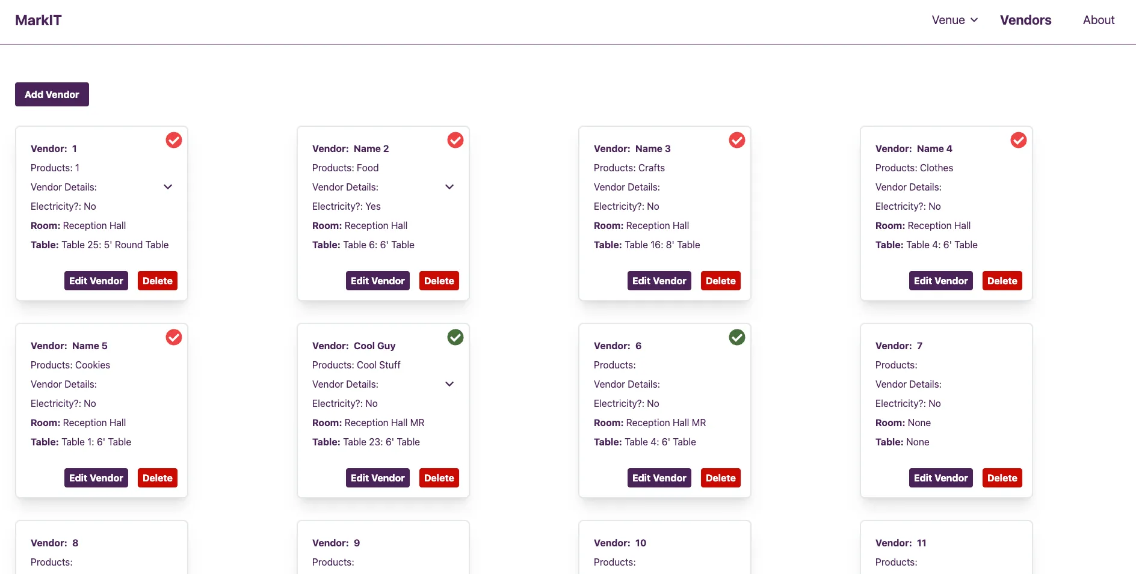Go to the Vendors page
This screenshot has height=574, width=1136.
[1025, 20]
